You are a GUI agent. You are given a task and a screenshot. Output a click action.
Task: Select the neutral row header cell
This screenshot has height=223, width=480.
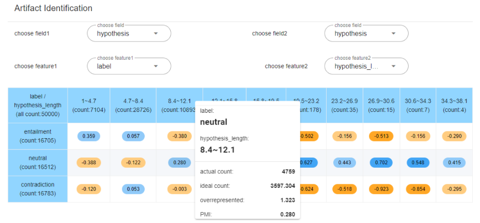click(38, 163)
